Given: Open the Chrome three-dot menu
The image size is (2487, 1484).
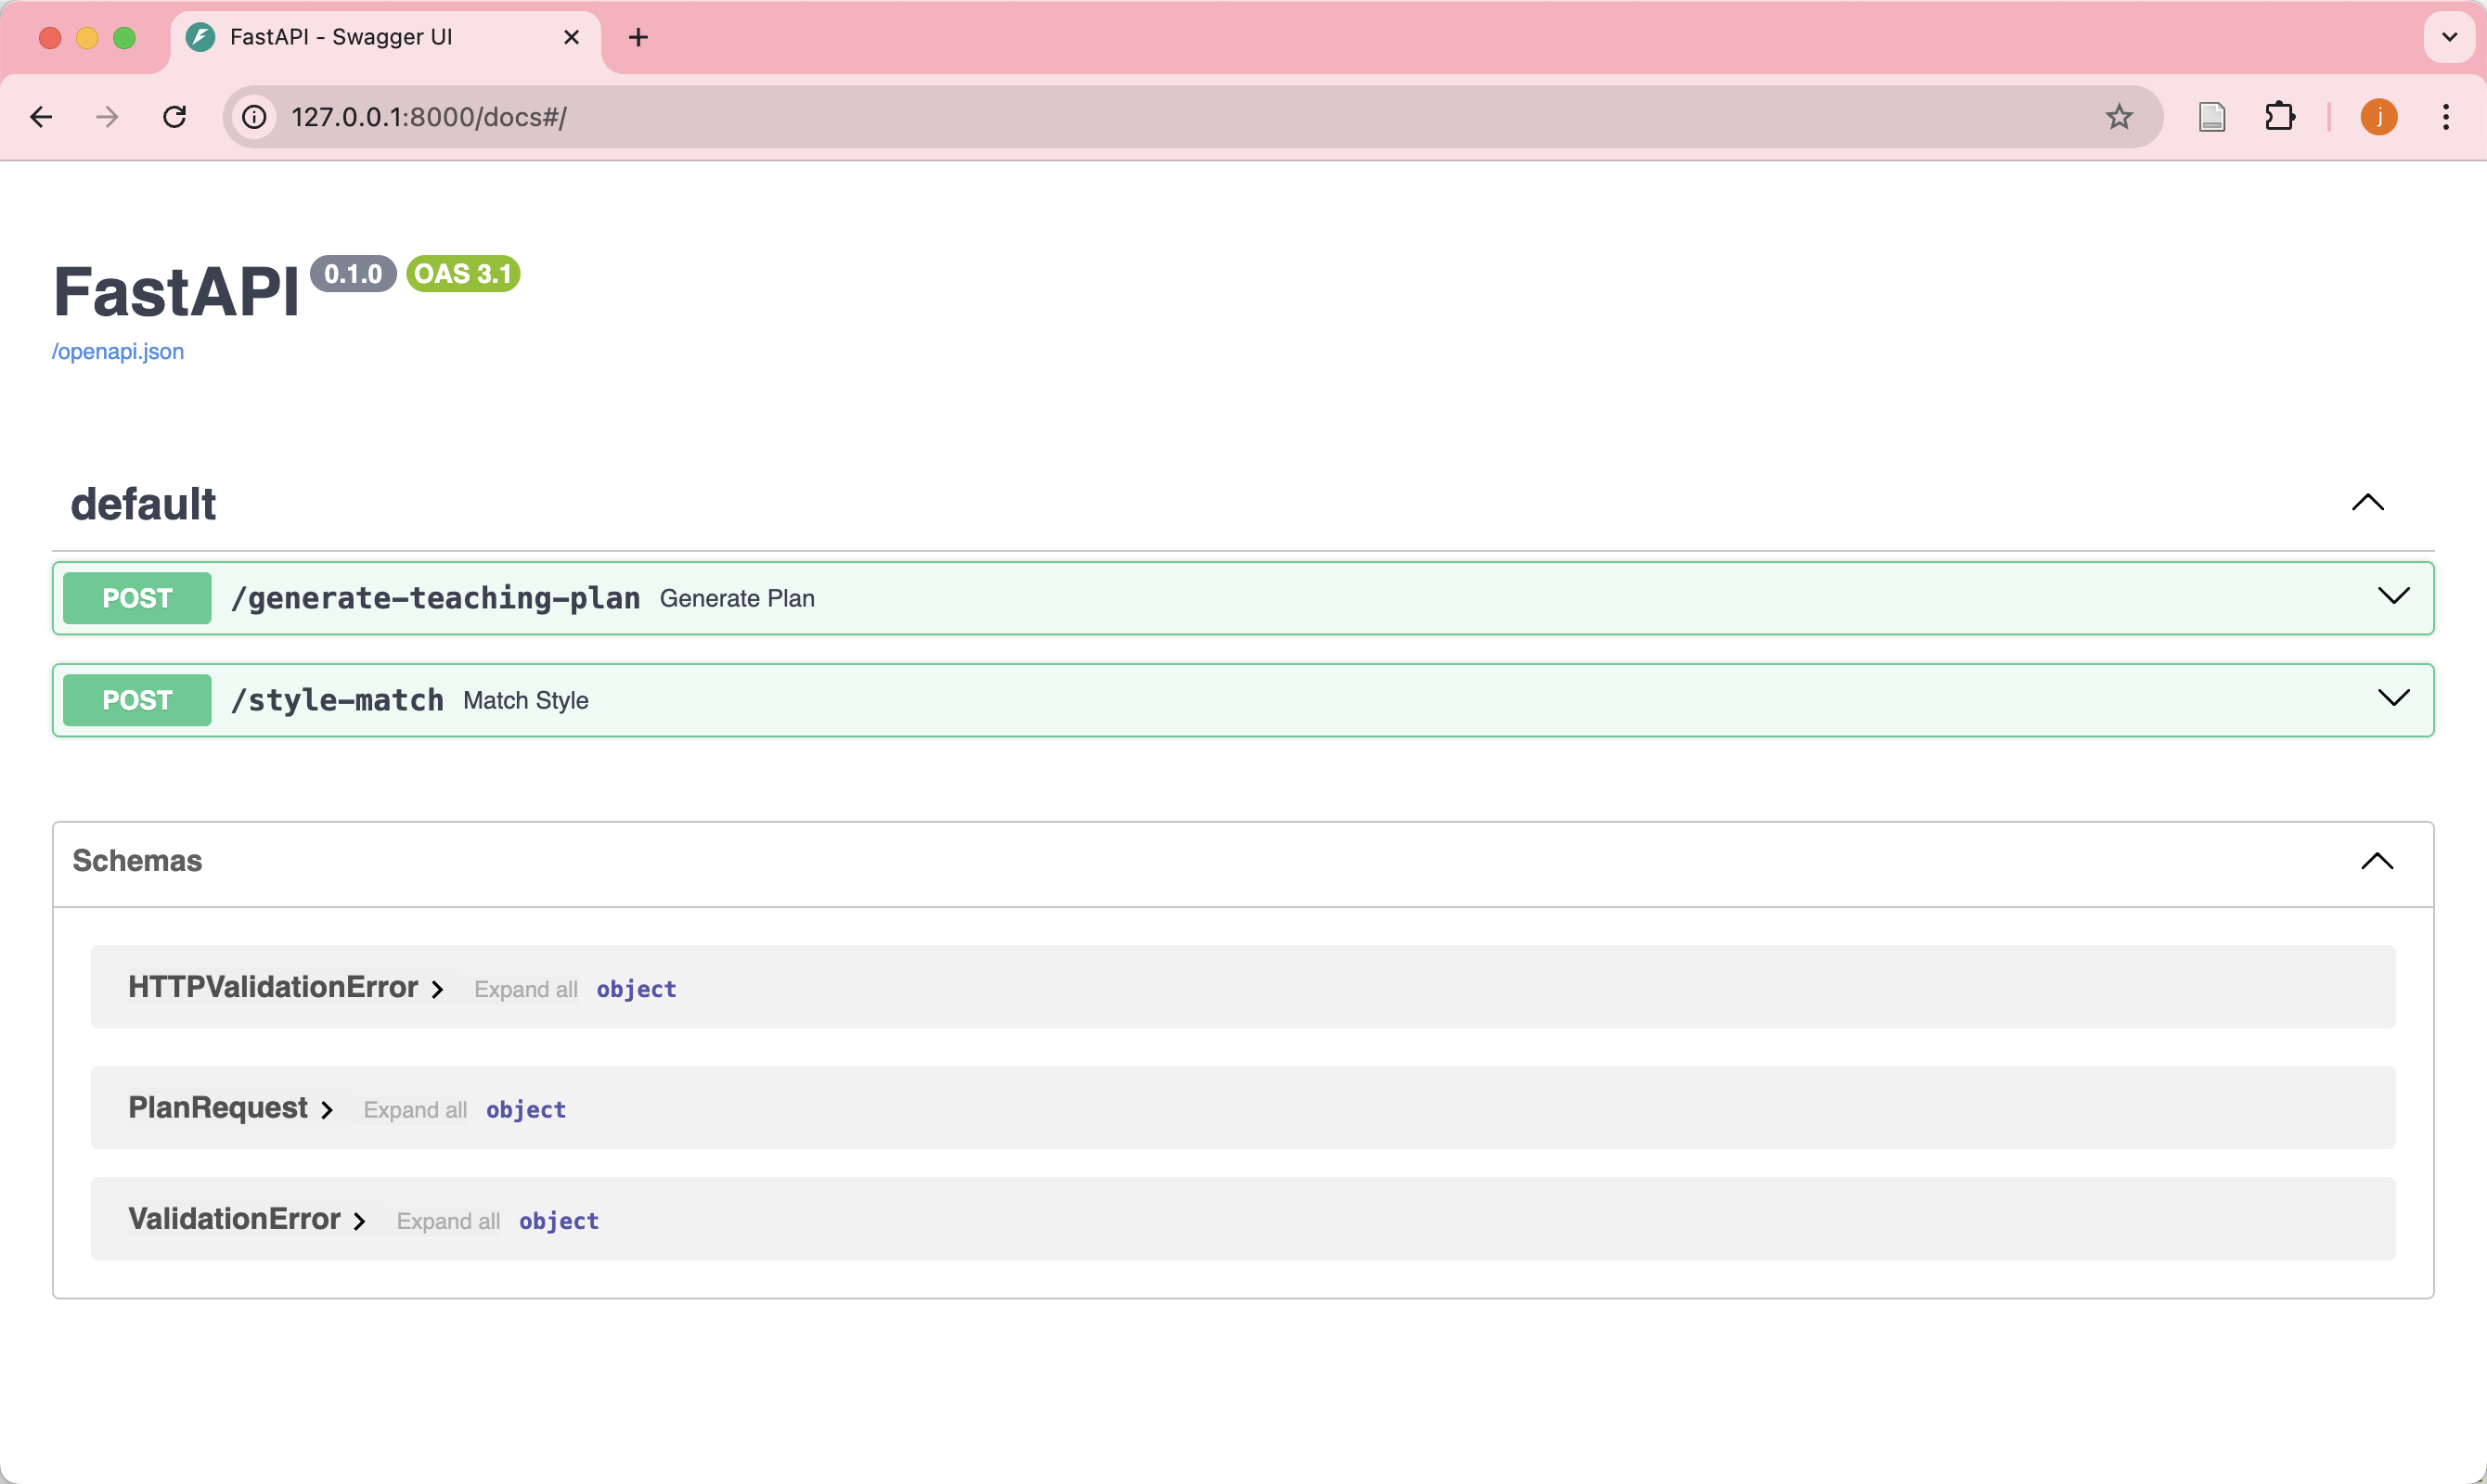Looking at the screenshot, I should pyautogui.click(x=2445, y=117).
